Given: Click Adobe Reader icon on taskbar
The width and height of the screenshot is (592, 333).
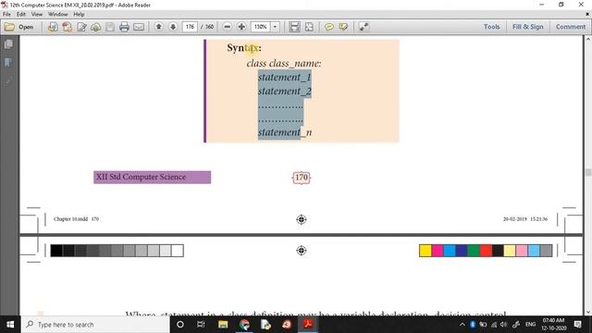Looking at the screenshot, I should (308, 325).
